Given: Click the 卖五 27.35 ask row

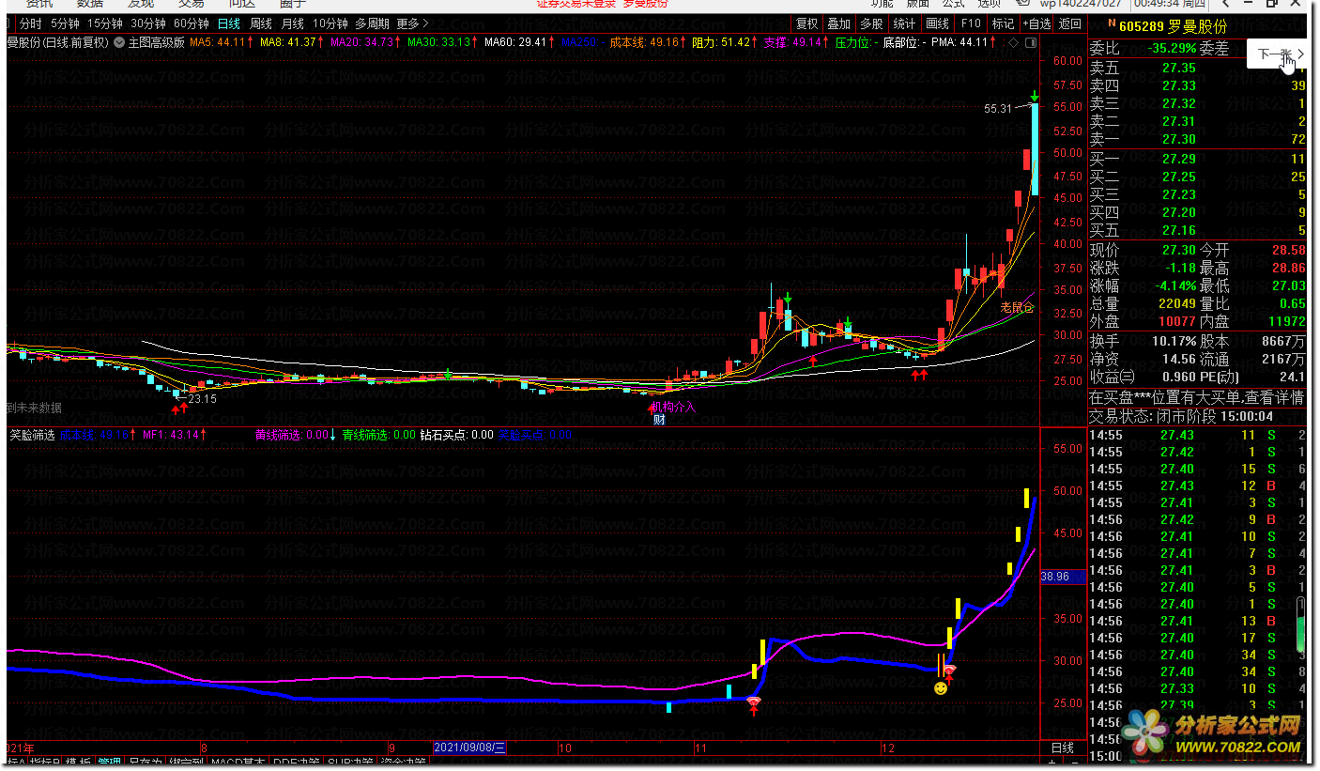Looking at the screenshot, I should (x=1198, y=68).
